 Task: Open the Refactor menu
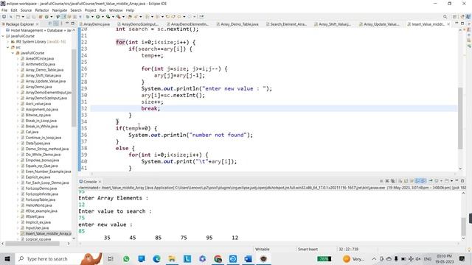42,10
